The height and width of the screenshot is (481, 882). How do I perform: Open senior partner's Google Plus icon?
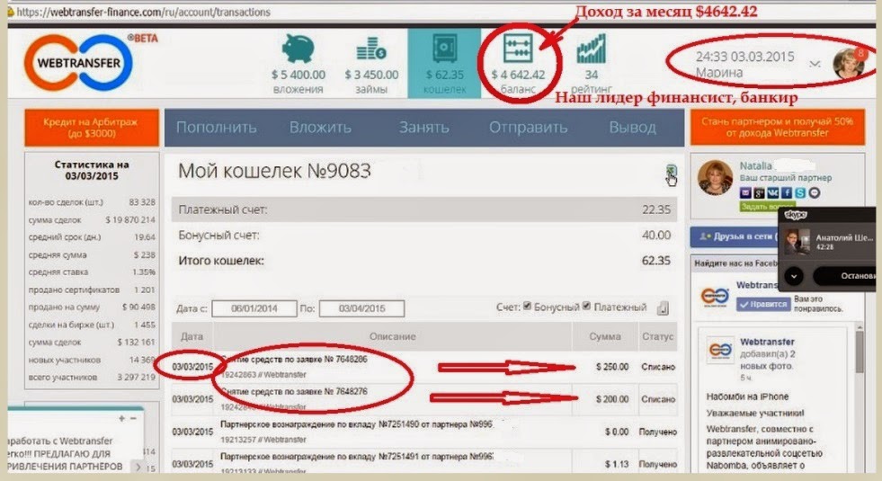(760, 193)
